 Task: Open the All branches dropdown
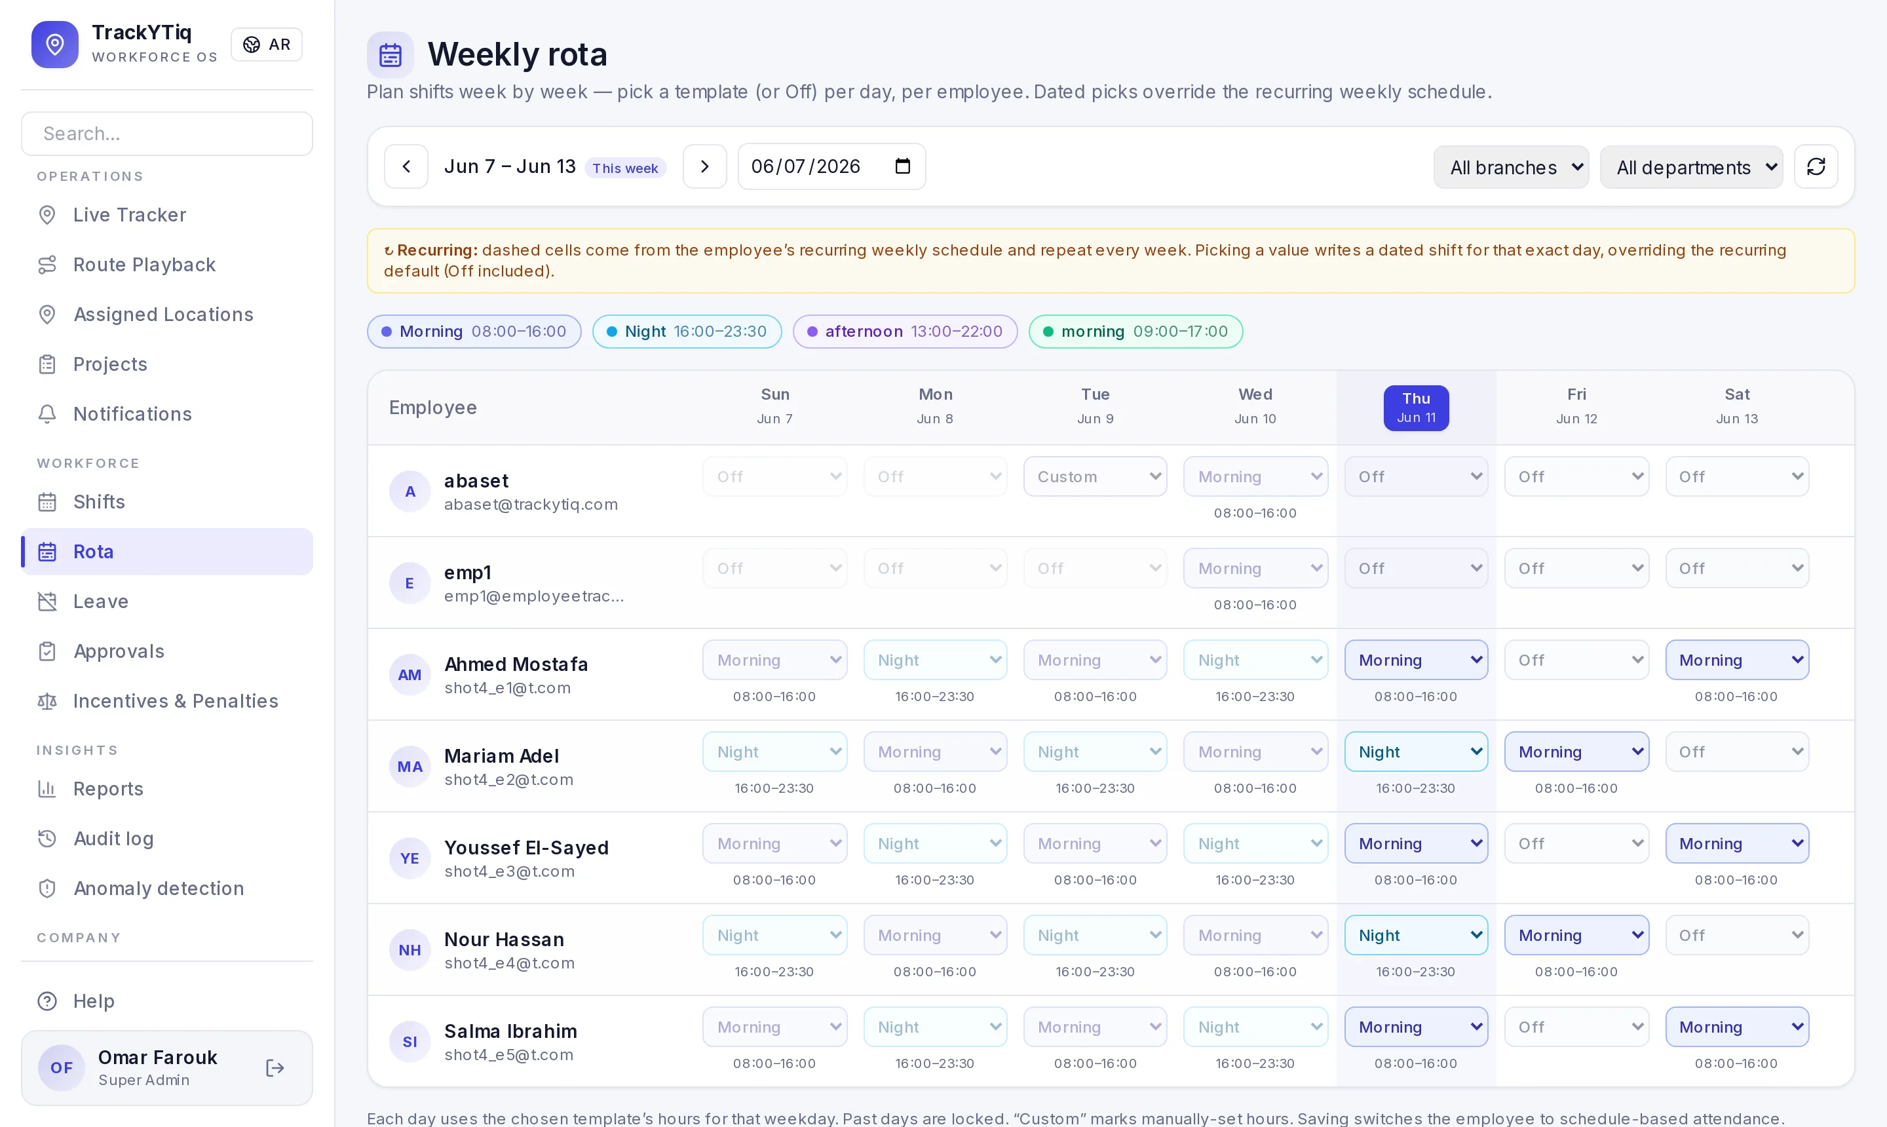pyautogui.click(x=1510, y=167)
